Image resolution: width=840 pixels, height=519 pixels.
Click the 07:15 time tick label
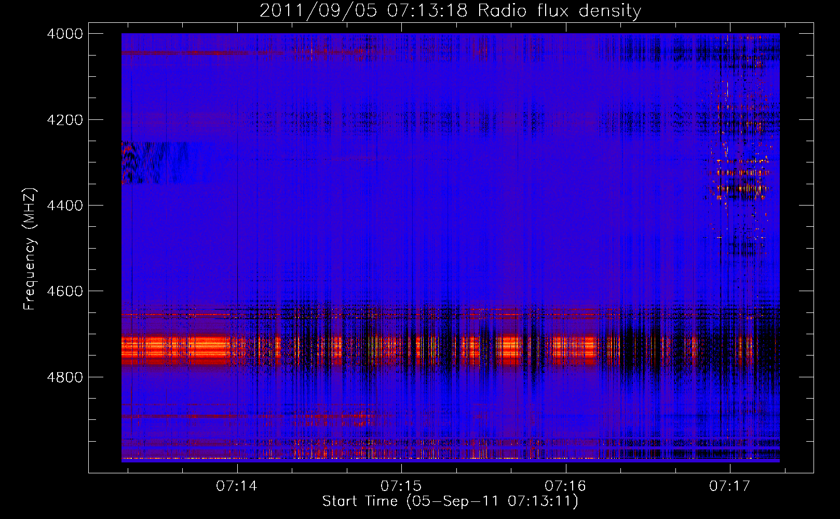(x=401, y=486)
